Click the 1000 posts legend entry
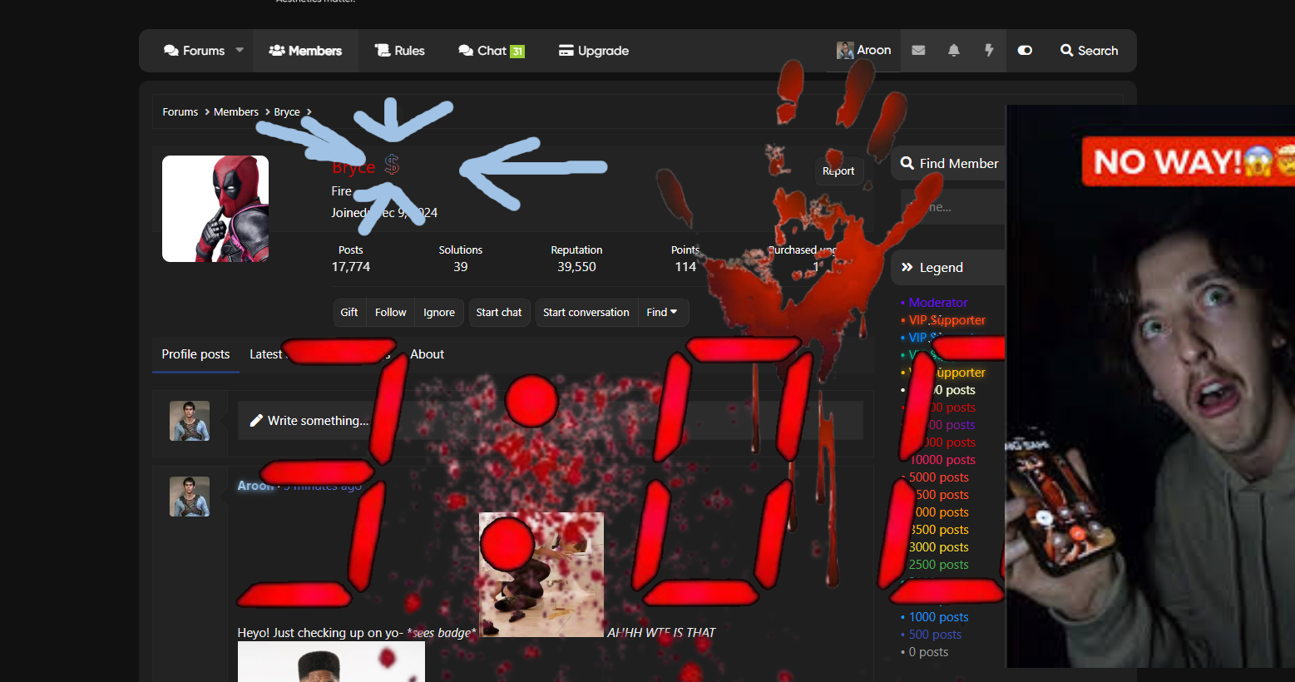Screen dimensions: 1295x682 click(x=939, y=617)
